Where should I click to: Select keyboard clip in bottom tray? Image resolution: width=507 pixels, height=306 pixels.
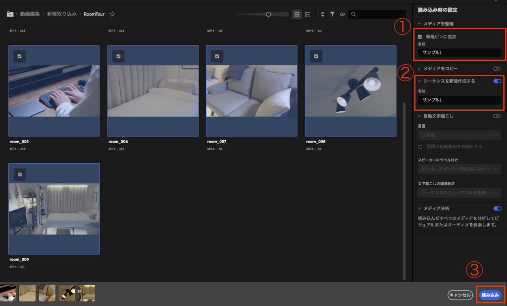pyautogui.click(x=8, y=293)
